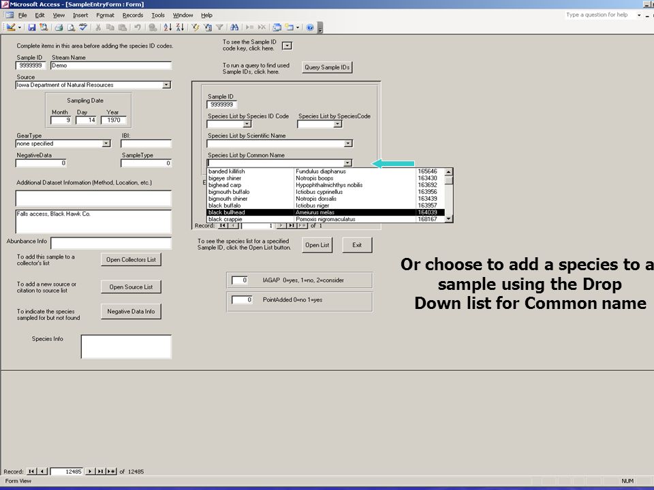
Task: Open the Format menu
Action: (x=105, y=15)
